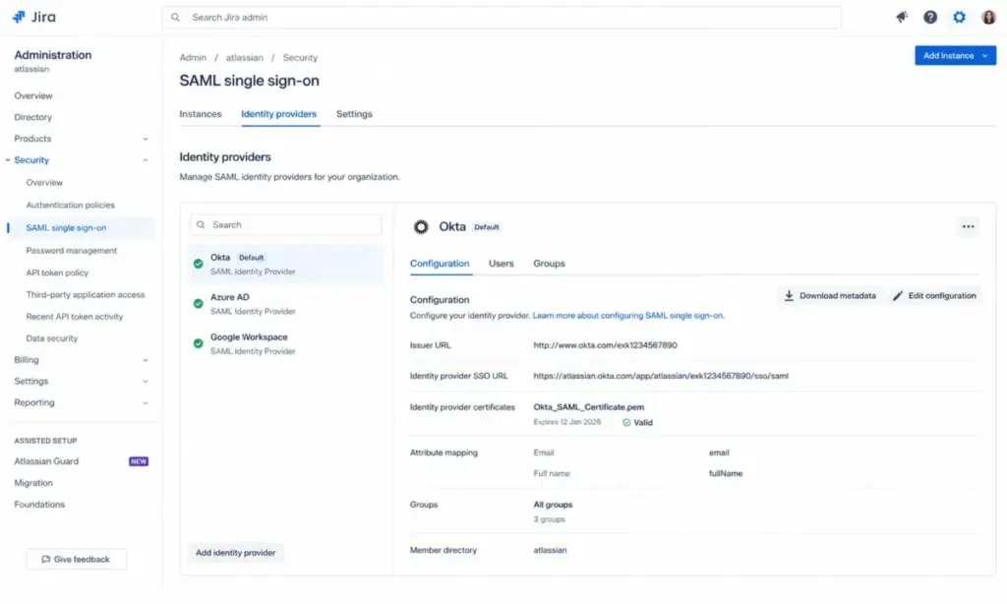Image resolution: width=1007 pixels, height=604 pixels.
Task: Click the search magnifier in top bar
Action: (175, 18)
